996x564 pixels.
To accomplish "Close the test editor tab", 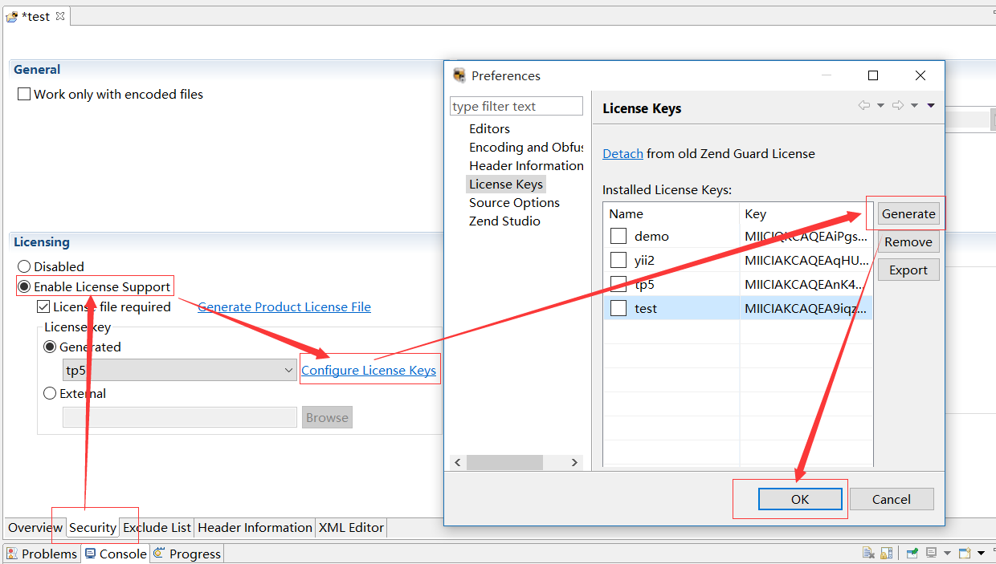I will pyautogui.click(x=60, y=16).
